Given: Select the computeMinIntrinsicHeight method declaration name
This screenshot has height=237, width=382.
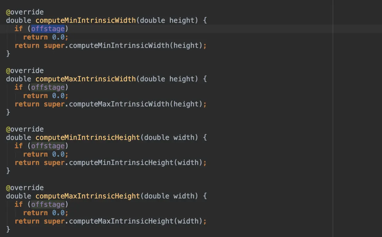Looking at the screenshot, I should coord(88,138).
